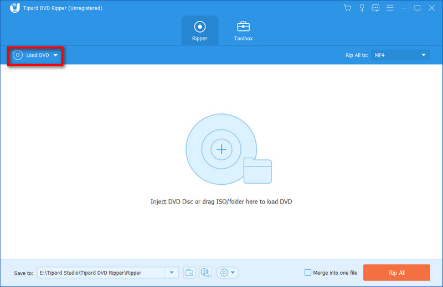Click the plus disc icon to load DVD
Viewport: 443px width, 287px height.
(221, 149)
